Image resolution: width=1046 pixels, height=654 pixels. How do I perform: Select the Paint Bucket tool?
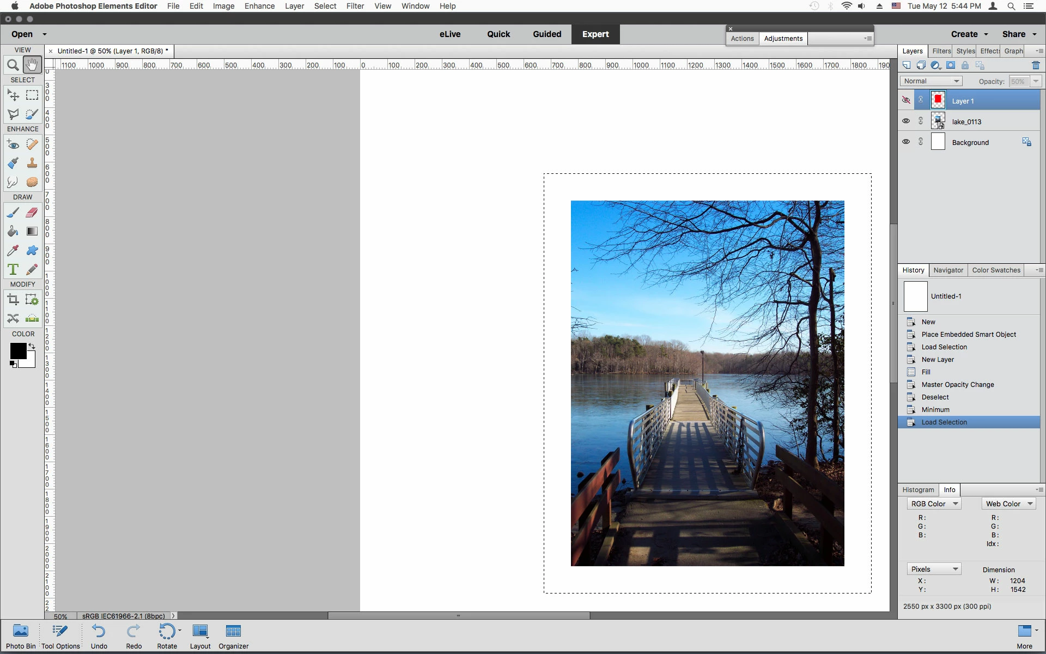(13, 232)
